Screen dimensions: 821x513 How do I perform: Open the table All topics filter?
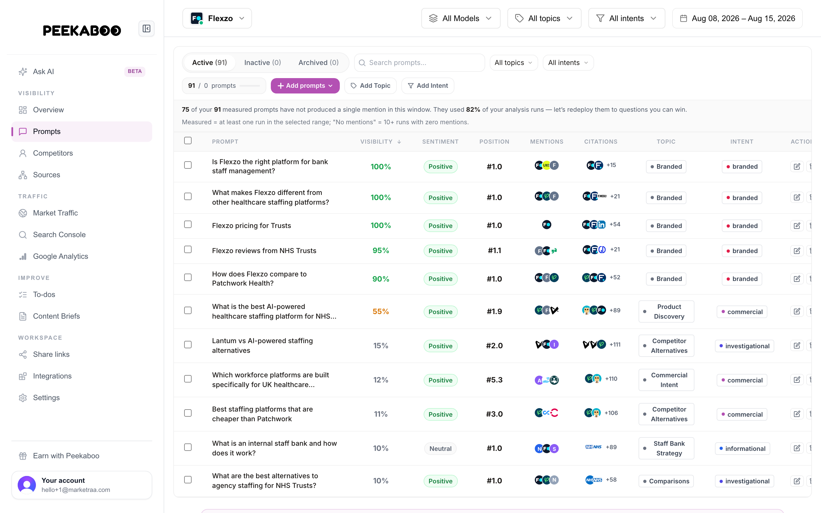tap(514, 63)
